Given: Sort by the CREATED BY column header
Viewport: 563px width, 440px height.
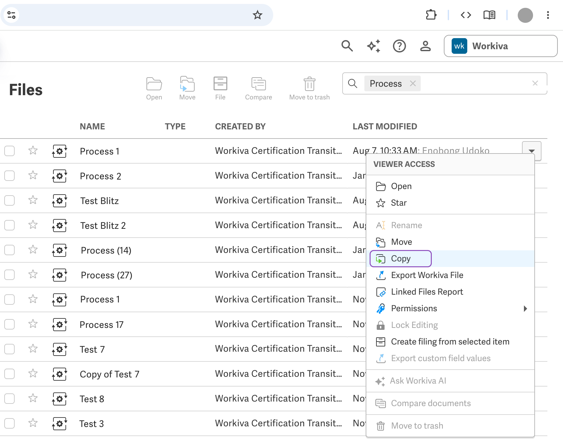Looking at the screenshot, I should coord(240,126).
